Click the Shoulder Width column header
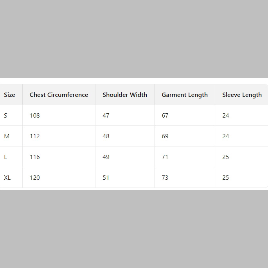Screen dimensions: 268x268 pos(125,95)
